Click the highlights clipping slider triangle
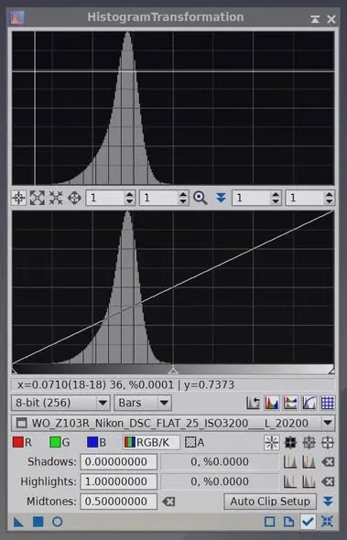Screen dimensions: 347x540 pos(331,371)
